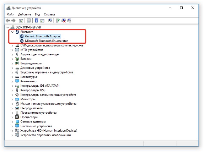Select the Сетевые адаптеры row label
The height and width of the screenshot is (152, 204).
click(33, 122)
